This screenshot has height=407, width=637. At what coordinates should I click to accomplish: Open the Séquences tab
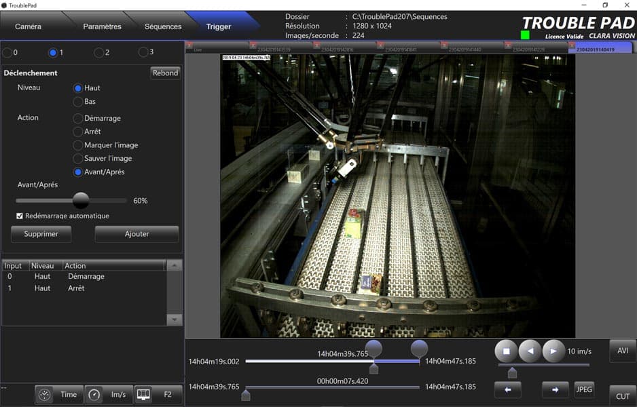[163, 26]
